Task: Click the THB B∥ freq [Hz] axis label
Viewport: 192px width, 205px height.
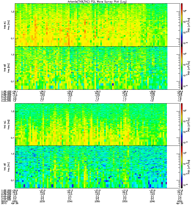Action: coord(7,68)
